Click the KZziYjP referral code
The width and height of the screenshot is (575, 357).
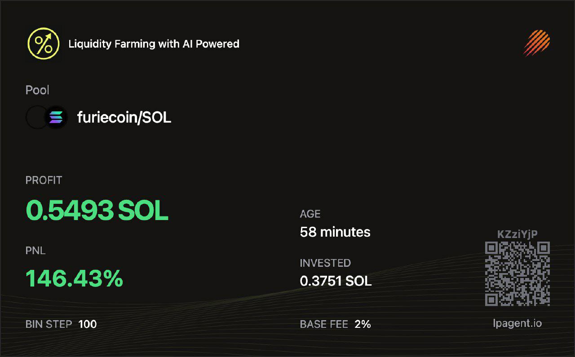(517, 234)
